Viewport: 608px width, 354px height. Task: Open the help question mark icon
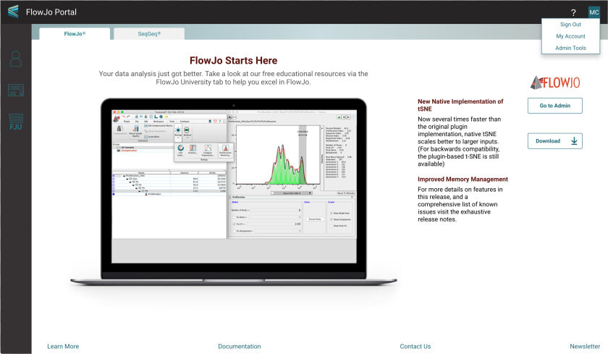click(x=573, y=12)
